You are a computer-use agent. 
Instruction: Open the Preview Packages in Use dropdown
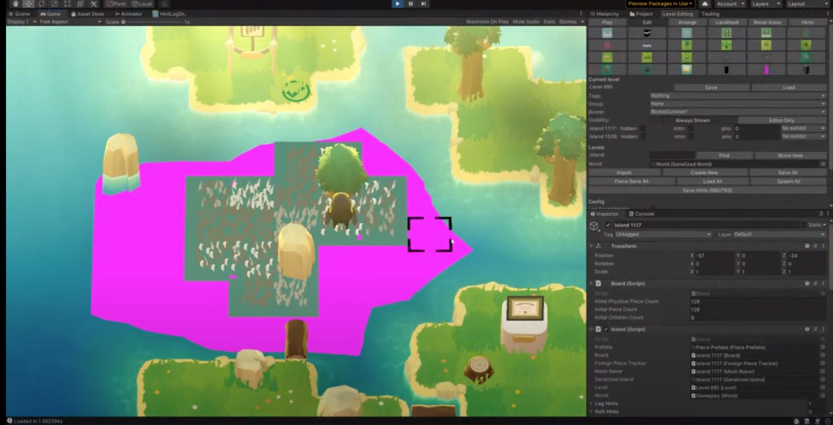660,4
